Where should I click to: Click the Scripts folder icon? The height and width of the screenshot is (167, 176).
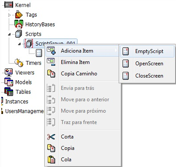pos(19,34)
